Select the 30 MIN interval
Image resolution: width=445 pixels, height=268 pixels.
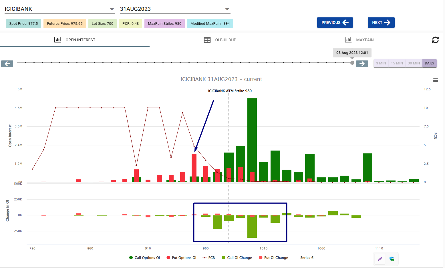tap(414, 63)
